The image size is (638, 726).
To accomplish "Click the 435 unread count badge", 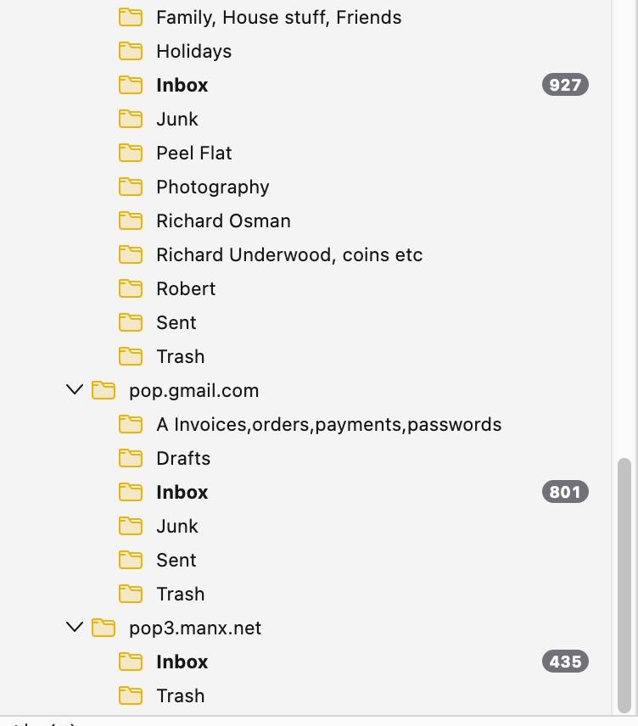I will pyautogui.click(x=565, y=662).
